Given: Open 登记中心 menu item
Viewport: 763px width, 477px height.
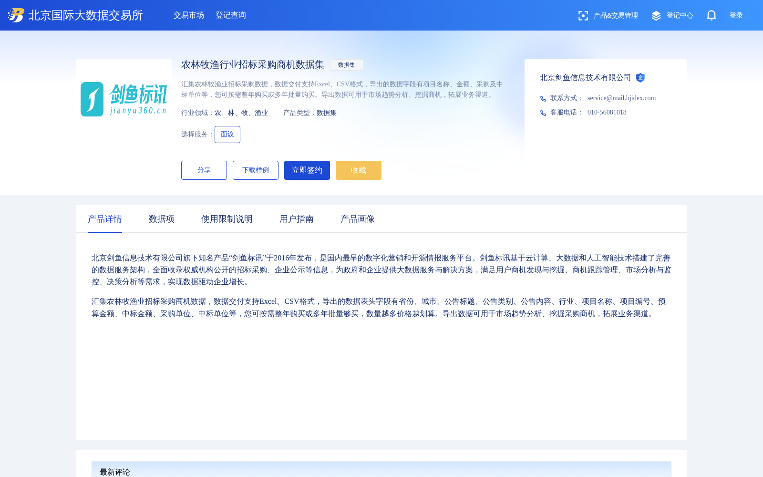Looking at the screenshot, I should 680,16.
